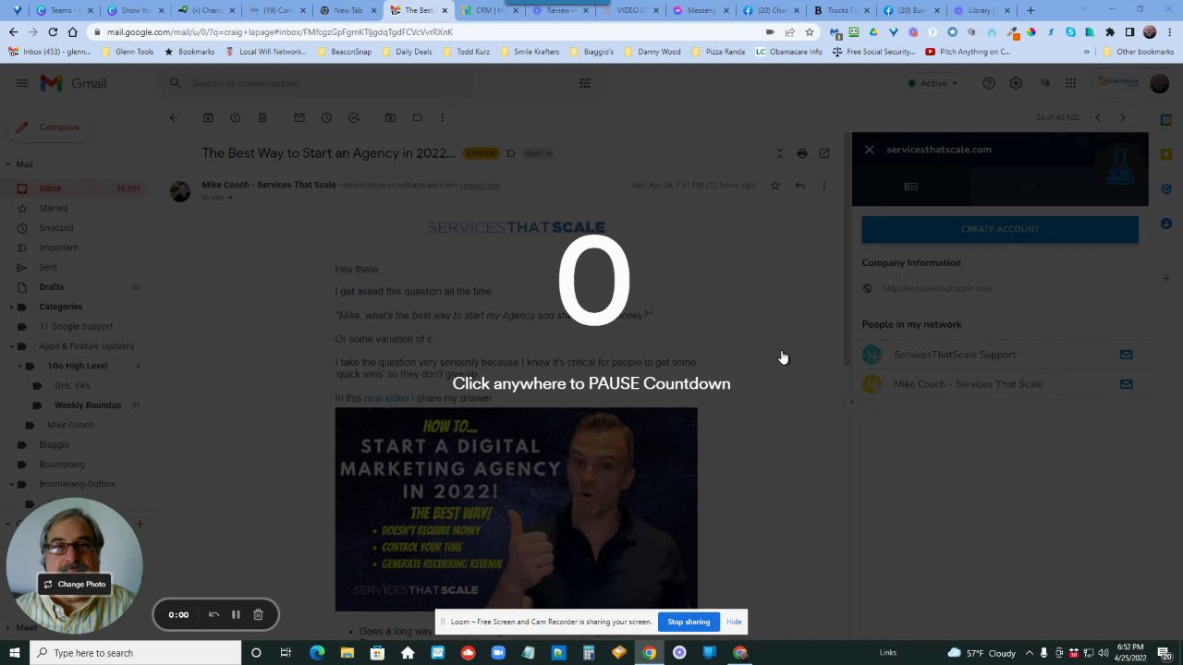Open the message's three-dot More menu
The image size is (1183, 665).
[x=823, y=185]
